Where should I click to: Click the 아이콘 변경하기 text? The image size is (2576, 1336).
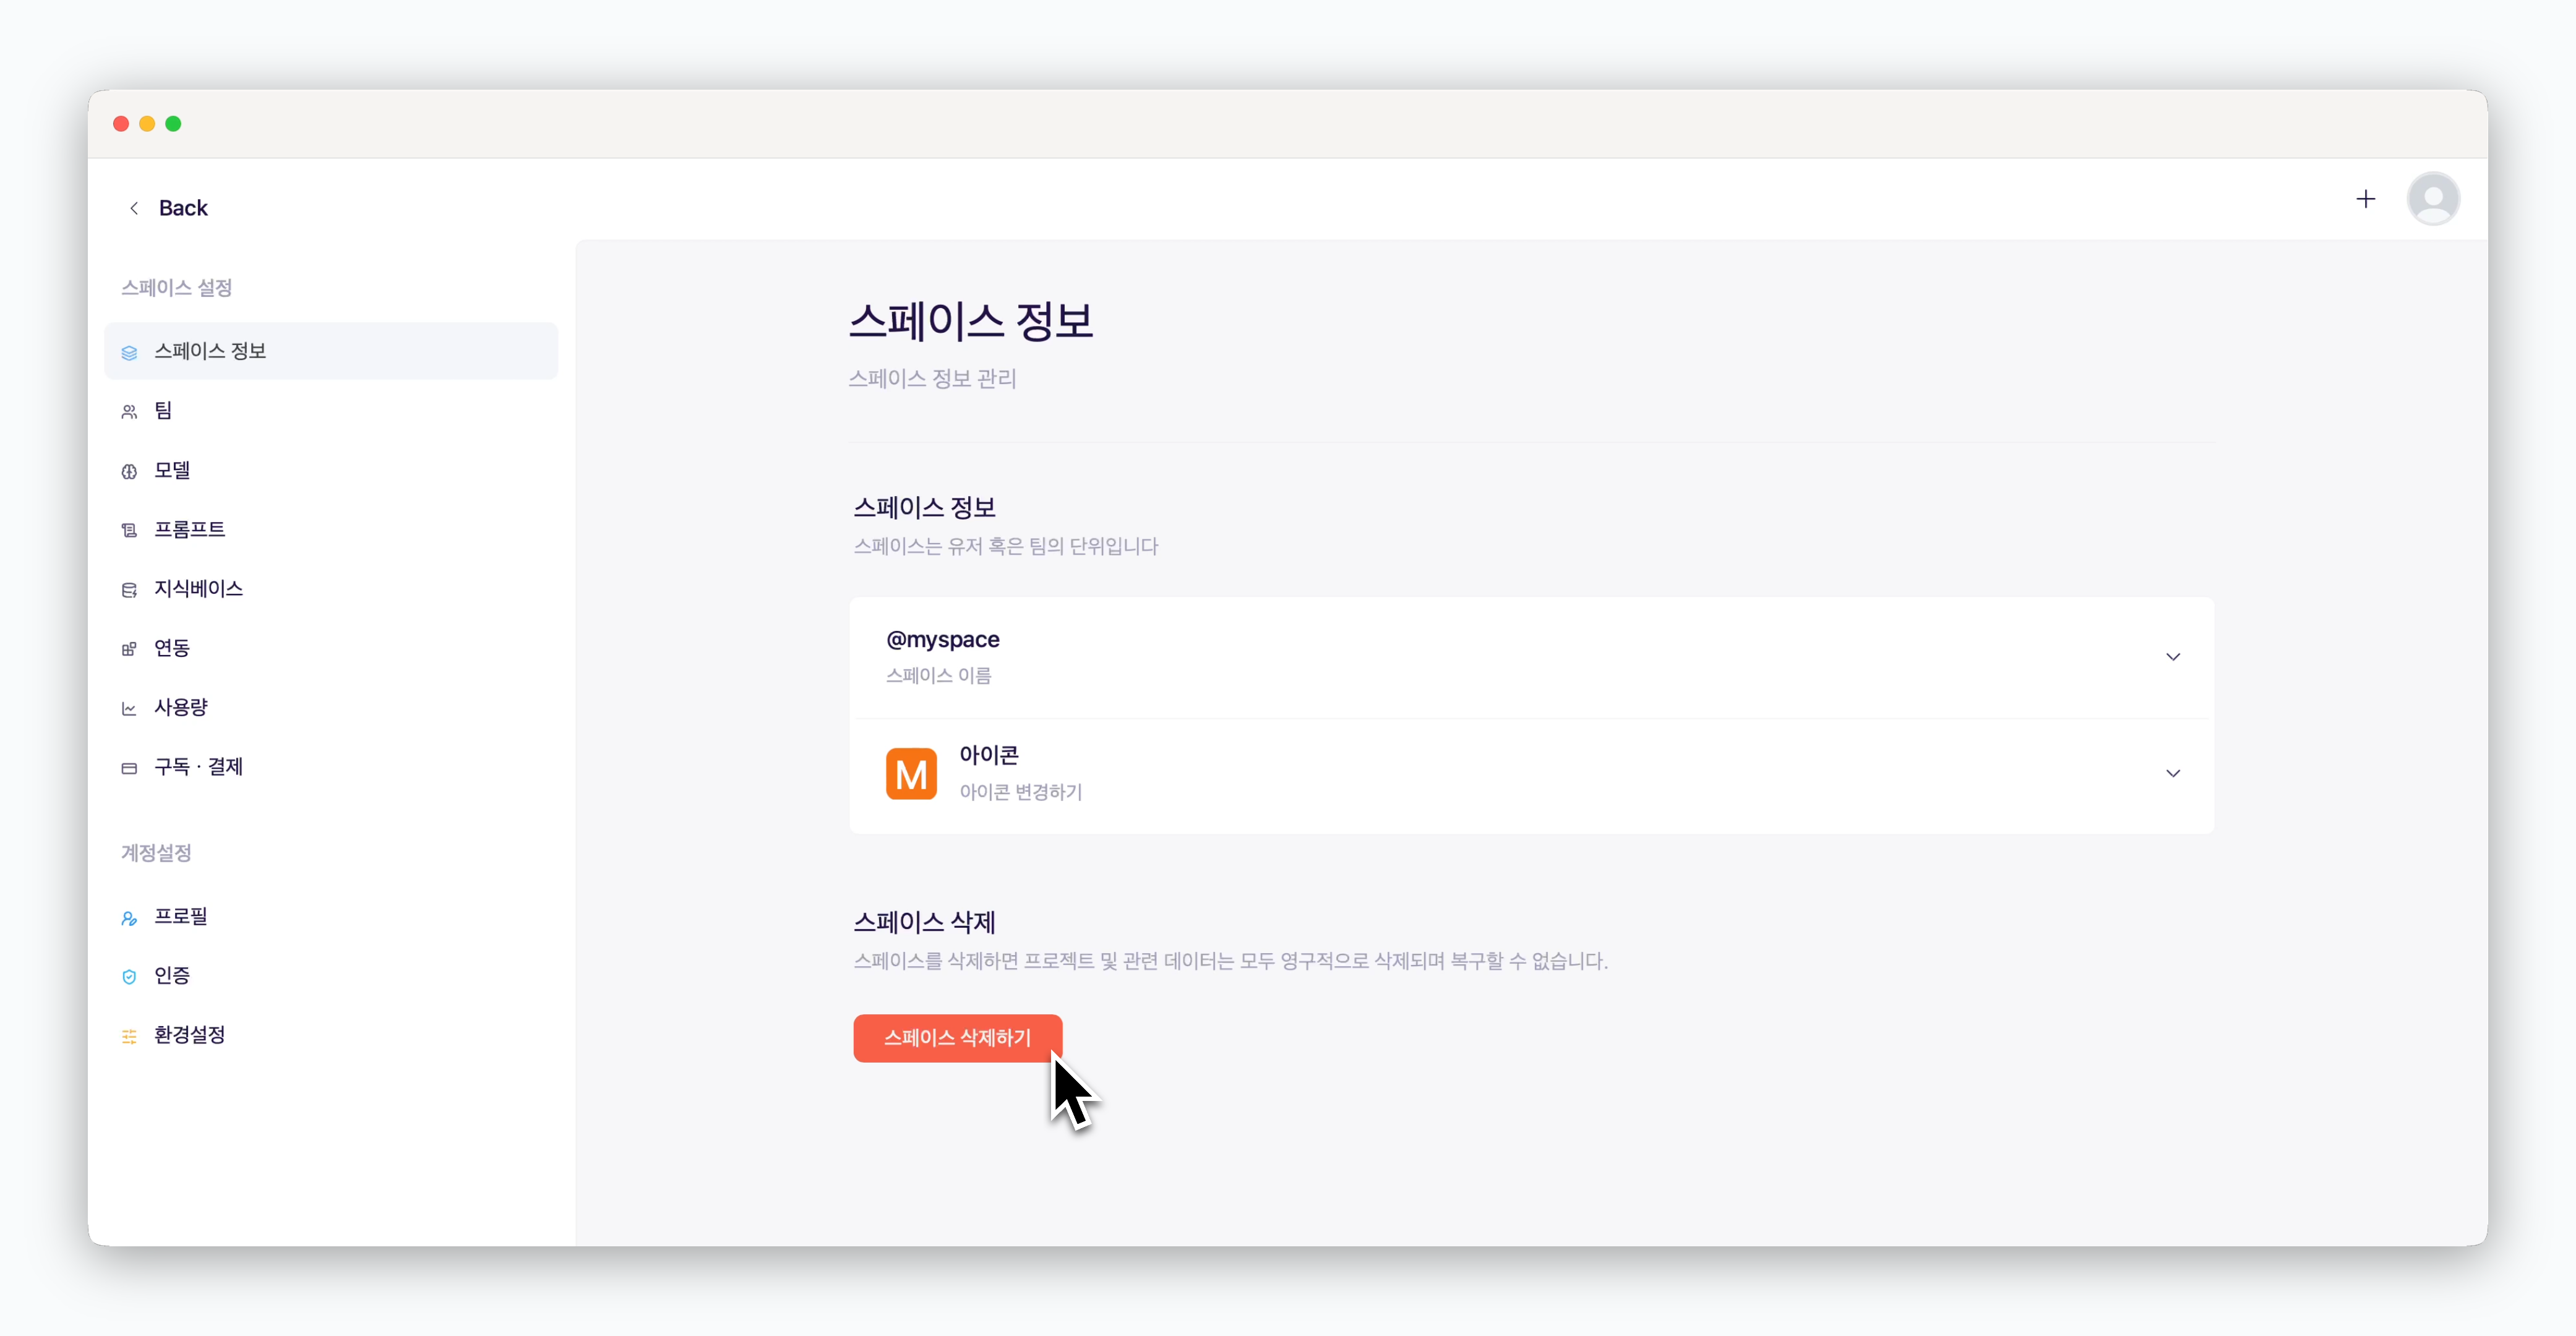pos(1020,792)
